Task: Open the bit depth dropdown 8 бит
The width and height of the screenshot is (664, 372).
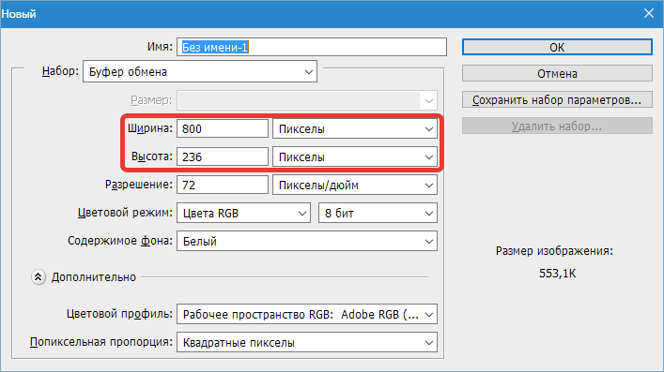Action: click(378, 213)
